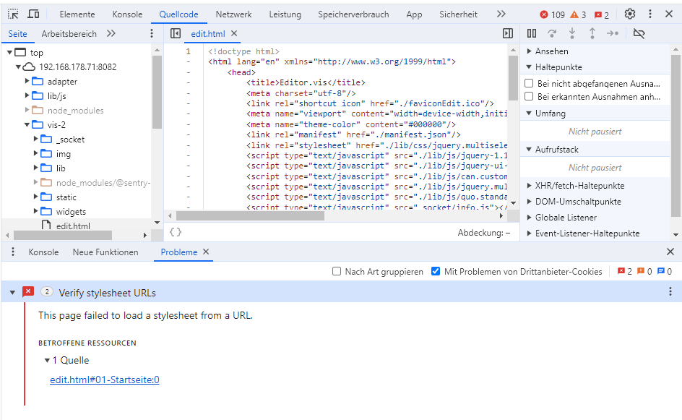682x420 pixels.
Task: Open the Sicherheit tab
Action: 458,14
